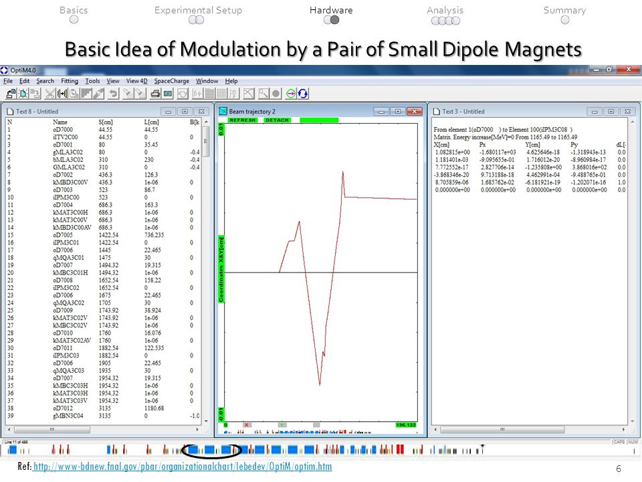Maximize the Beam trajectory 2 sub-window
The width and height of the screenshot is (642, 482).
397,112
